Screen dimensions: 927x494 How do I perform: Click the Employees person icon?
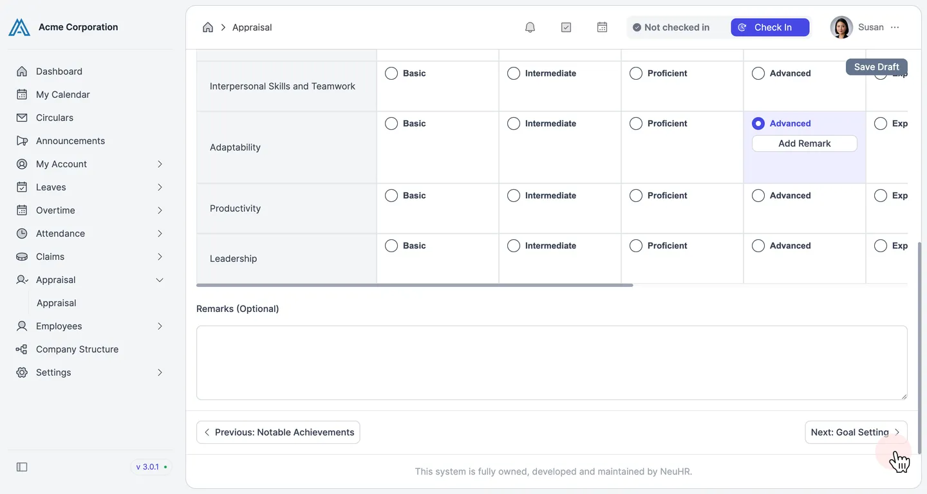(22, 326)
